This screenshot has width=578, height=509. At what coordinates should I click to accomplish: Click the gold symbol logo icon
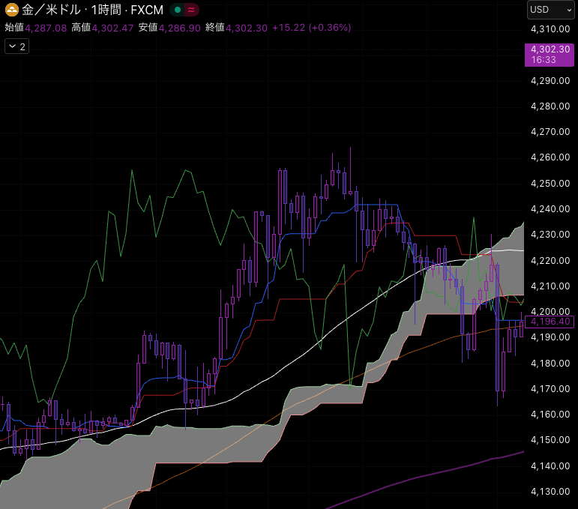pyautogui.click(x=12, y=10)
